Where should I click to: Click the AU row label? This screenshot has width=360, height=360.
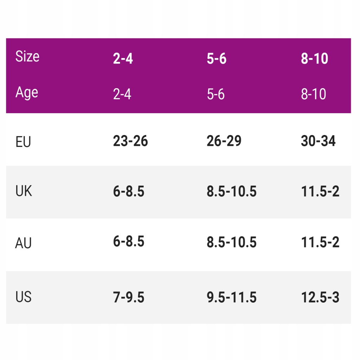tap(24, 243)
